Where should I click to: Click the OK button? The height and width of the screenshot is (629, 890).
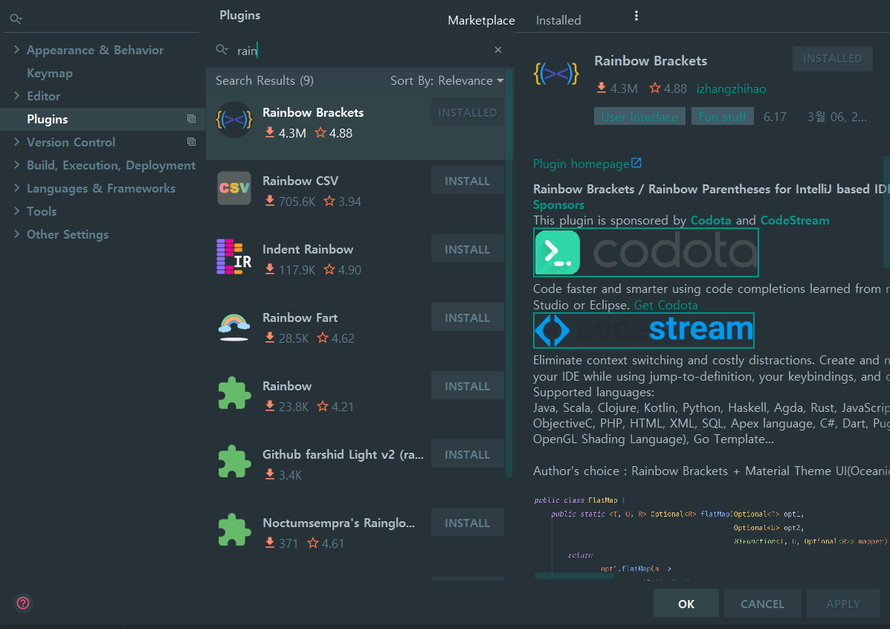coord(686,604)
